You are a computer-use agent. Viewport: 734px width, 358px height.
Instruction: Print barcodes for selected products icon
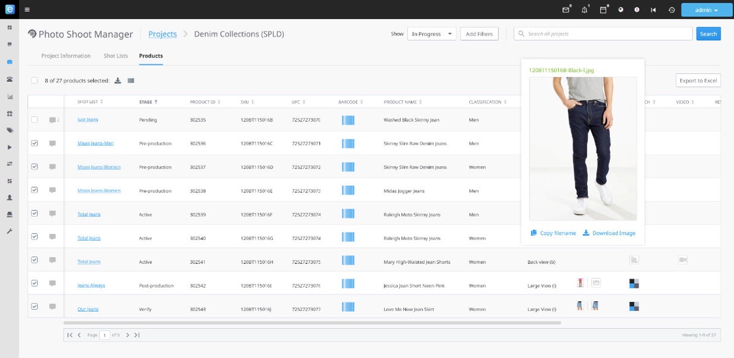131,81
